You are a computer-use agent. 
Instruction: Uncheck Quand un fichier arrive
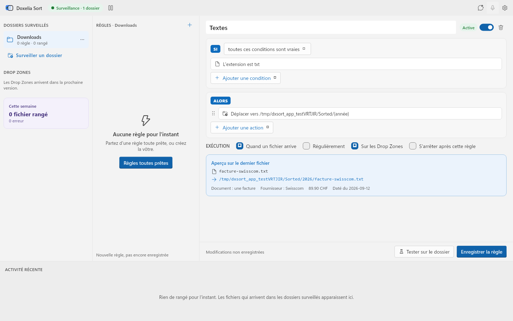240,146
